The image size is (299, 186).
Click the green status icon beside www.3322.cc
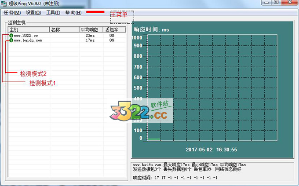[x=11, y=36]
